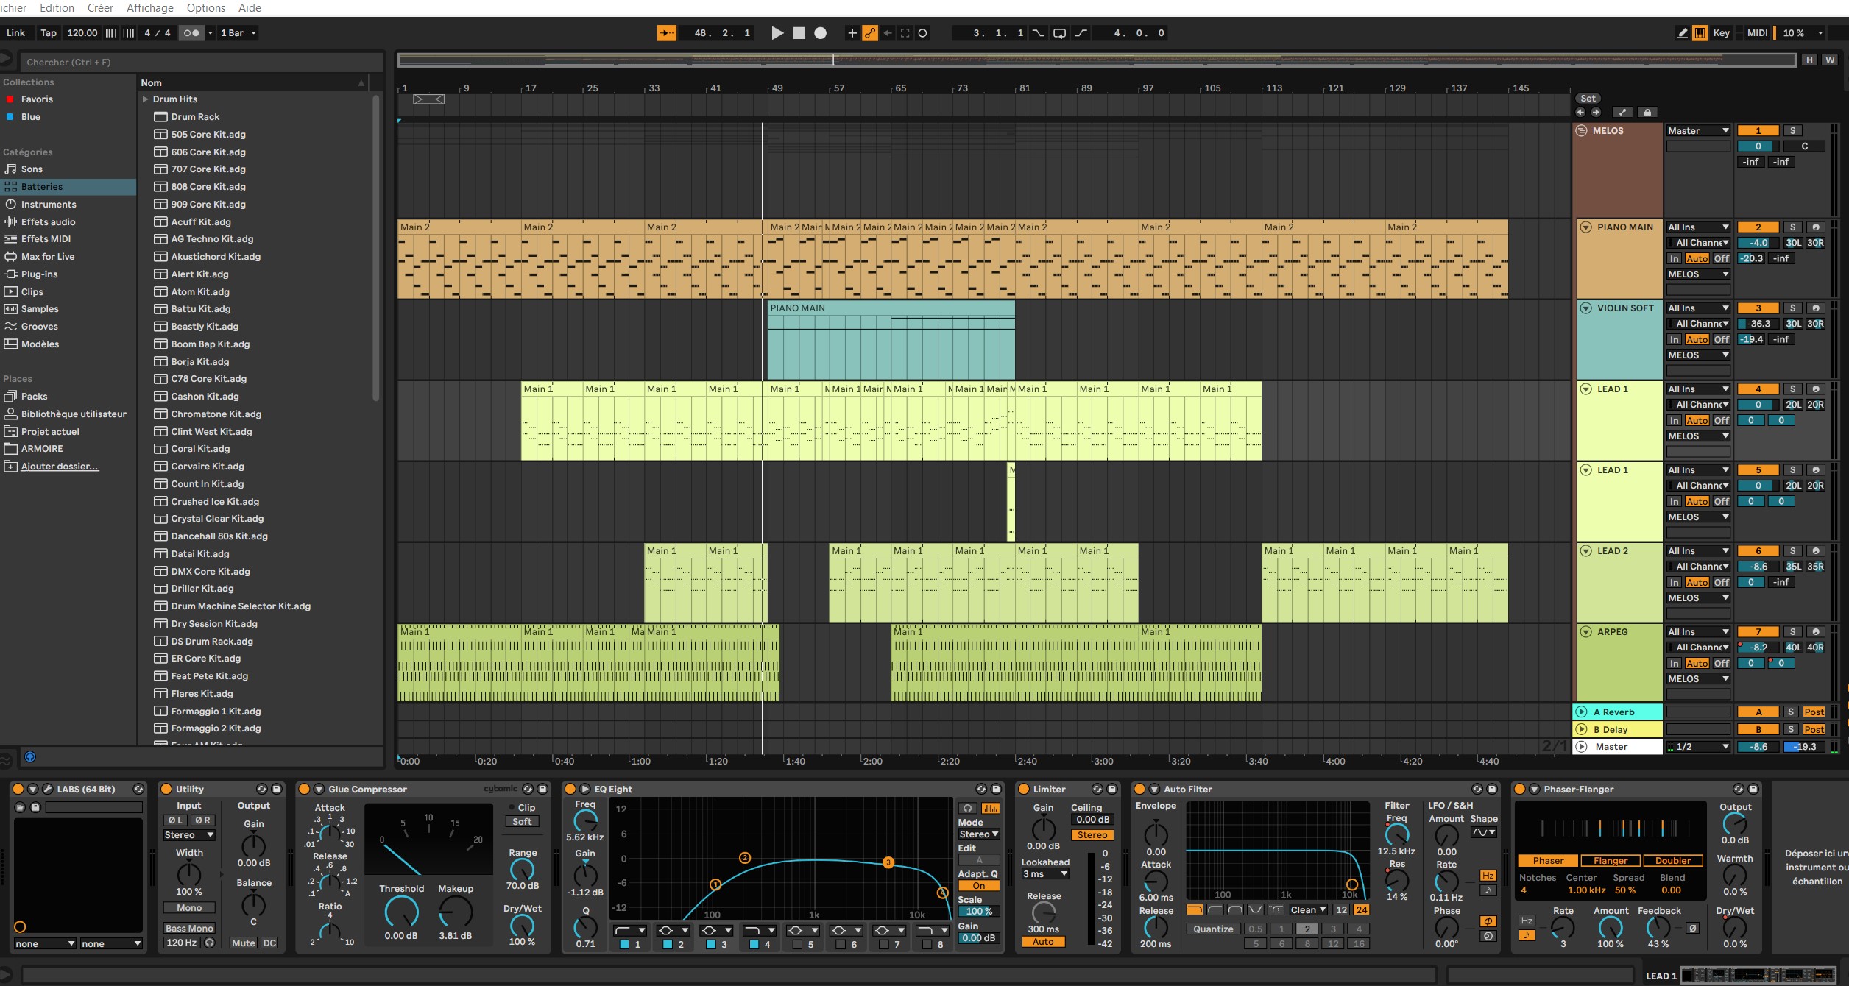Open the Affichage menu
Image resolution: width=1849 pixels, height=986 pixels.
coord(149,8)
